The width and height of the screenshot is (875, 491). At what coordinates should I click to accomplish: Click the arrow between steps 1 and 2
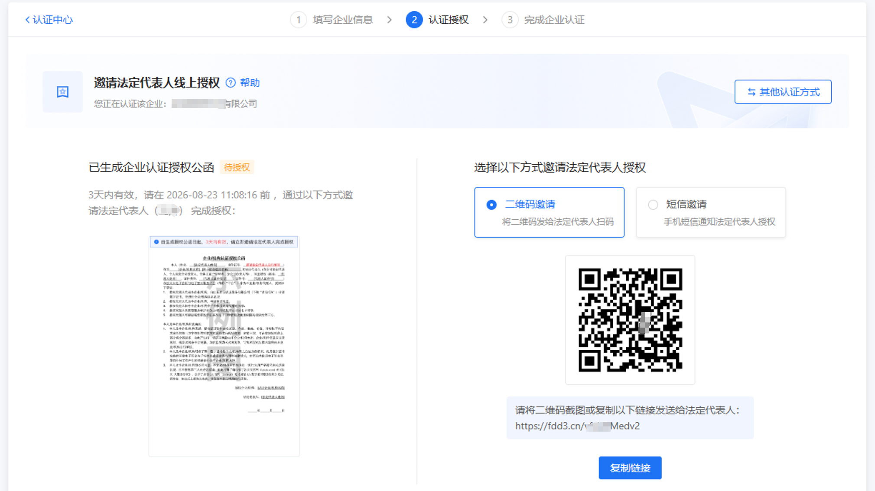(x=390, y=20)
